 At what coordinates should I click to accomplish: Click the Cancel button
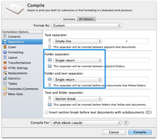pyautogui.click(x=114, y=132)
